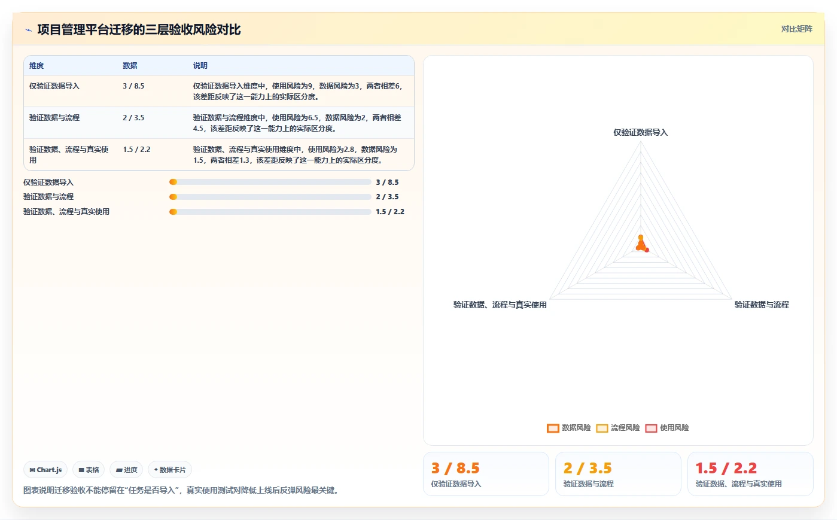Click the lightning icon beside the title
Image resolution: width=837 pixels, height=520 pixels.
click(28, 30)
